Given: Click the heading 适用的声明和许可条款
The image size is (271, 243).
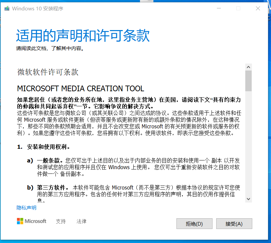Looking at the screenshot, I should point(83,35).
